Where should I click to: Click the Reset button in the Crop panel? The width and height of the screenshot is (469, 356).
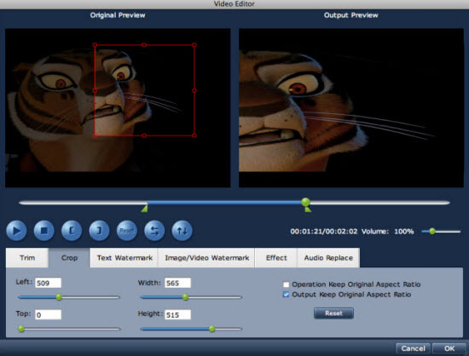(333, 313)
